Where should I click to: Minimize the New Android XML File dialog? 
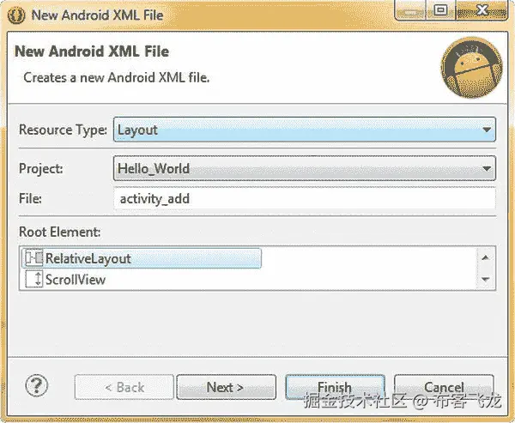pos(410,10)
